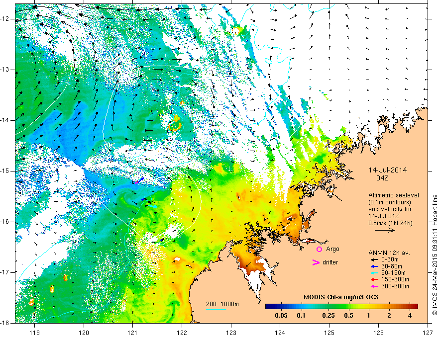Click the "300-600m" depth label
The height and width of the screenshot is (338, 438).
395,286
